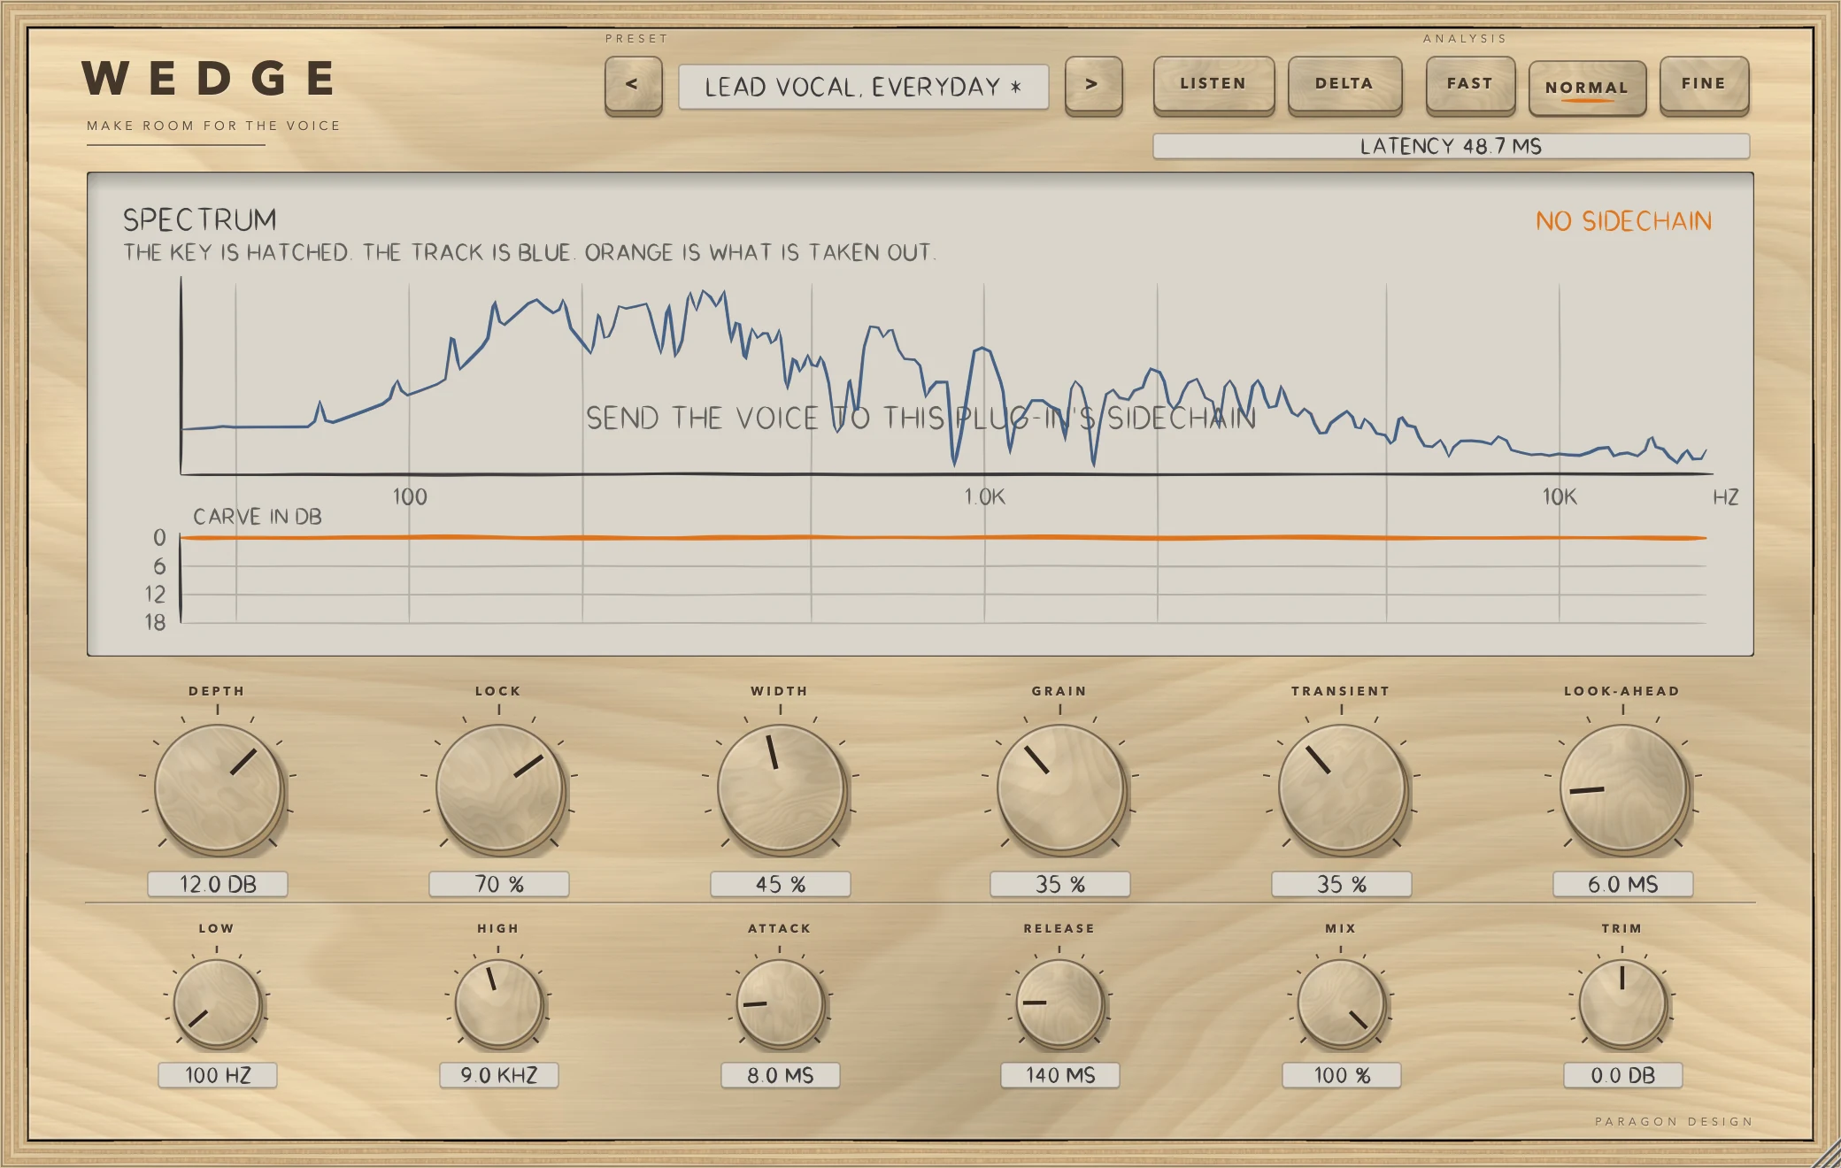Click the WIDTH knob
Viewport: 1841px width, 1168px height.
pos(781,788)
